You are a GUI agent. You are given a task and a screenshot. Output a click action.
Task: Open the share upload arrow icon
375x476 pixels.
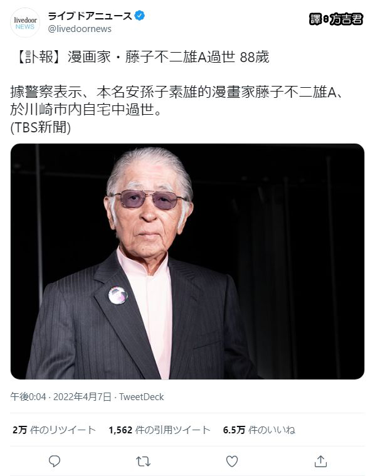(x=320, y=461)
